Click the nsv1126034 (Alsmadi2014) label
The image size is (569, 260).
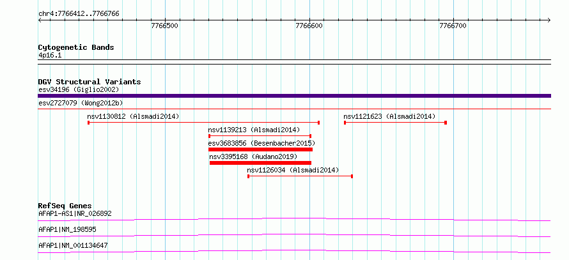click(x=293, y=170)
